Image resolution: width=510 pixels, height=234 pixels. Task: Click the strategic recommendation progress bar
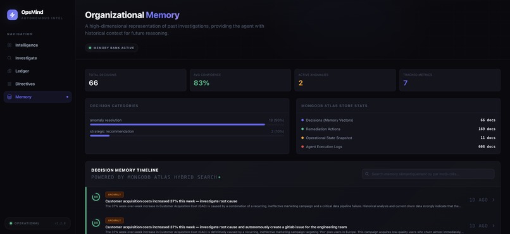click(x=187, y=136)
